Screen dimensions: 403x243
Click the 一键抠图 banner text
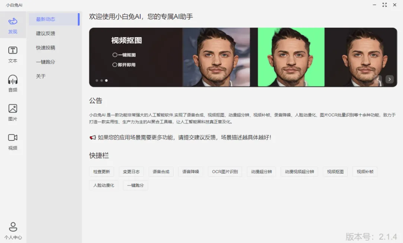tap(124, 55)
